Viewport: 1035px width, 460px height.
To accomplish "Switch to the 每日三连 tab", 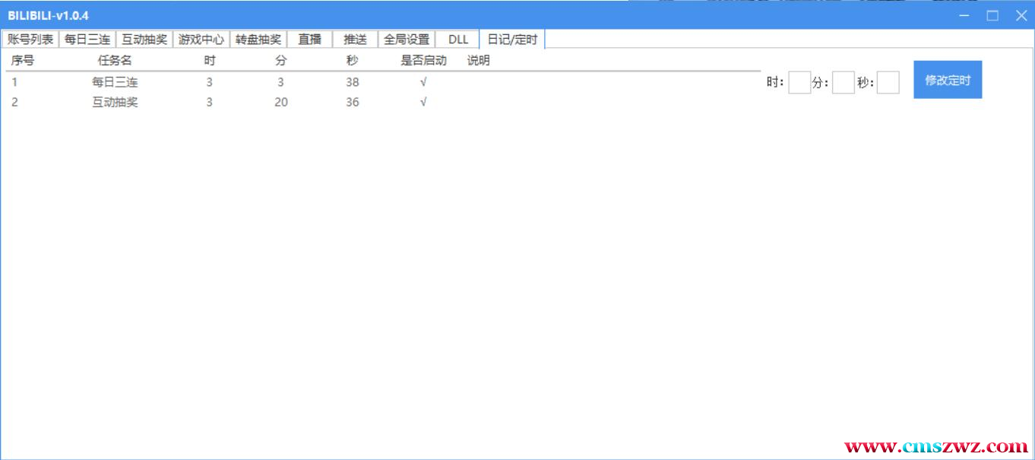I will point(87,40).
